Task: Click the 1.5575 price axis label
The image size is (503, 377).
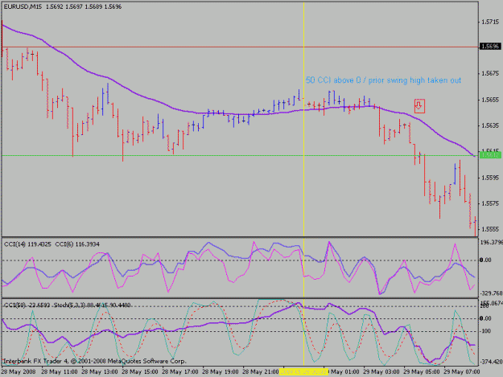Action: 490,203
